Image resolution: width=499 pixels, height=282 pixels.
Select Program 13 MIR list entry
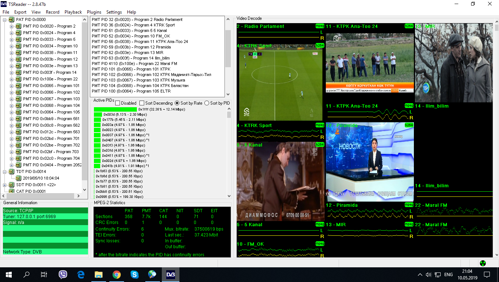coord(127,53)
